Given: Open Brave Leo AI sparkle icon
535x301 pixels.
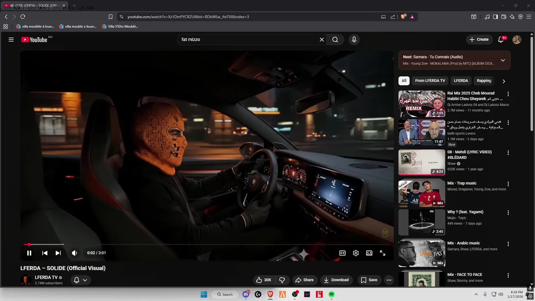Looking at the screenshot, I should 512,17.
